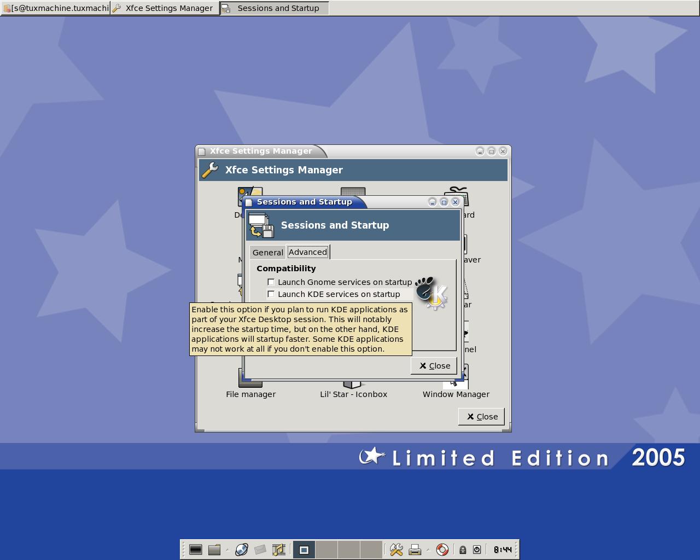Viewport: 700px width, 560px height.
Task: Open window menu icon of Sessions and Startup titlebar
Action: [249, 202]
